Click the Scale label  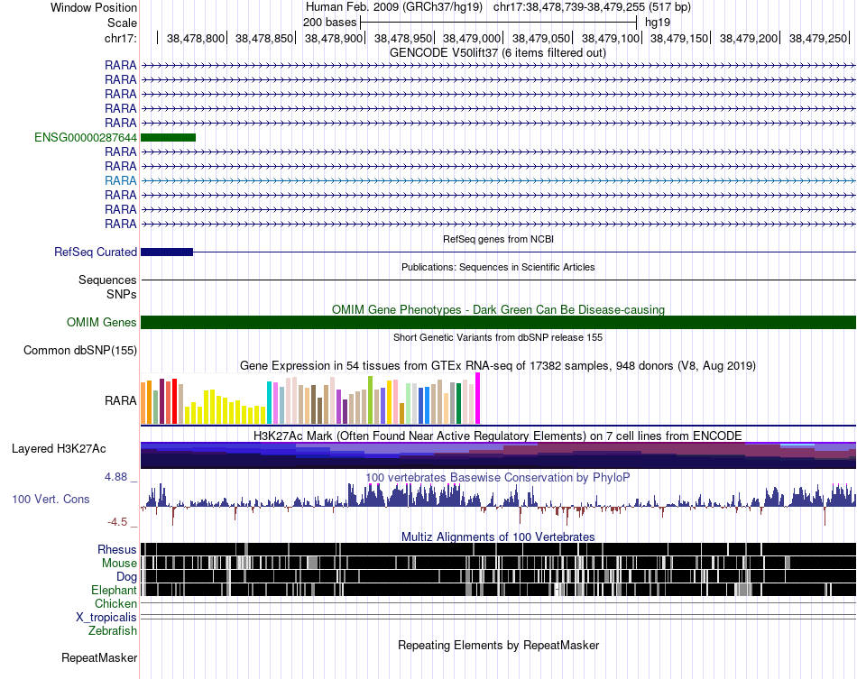tap(123, 23)
